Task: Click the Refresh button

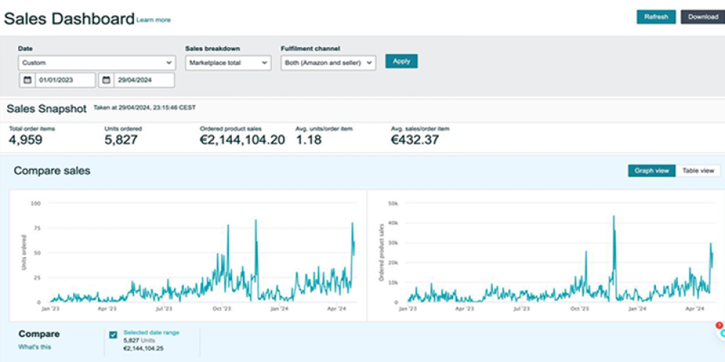Action: [655, 17]
